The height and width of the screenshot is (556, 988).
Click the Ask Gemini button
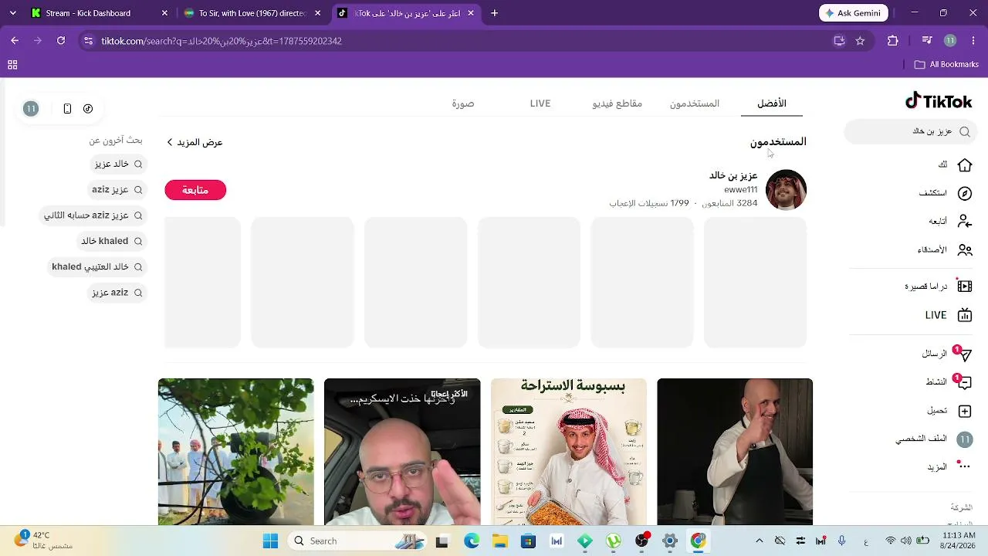coord(854,13)
